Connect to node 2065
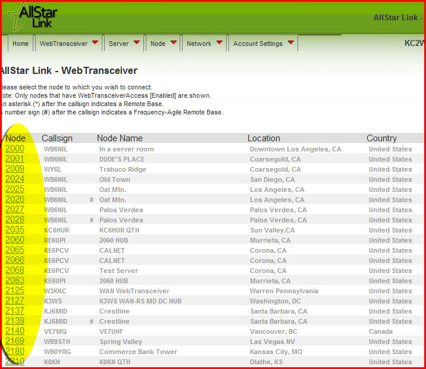The width and height of the screenshot is (426, 369). point(15,250)
